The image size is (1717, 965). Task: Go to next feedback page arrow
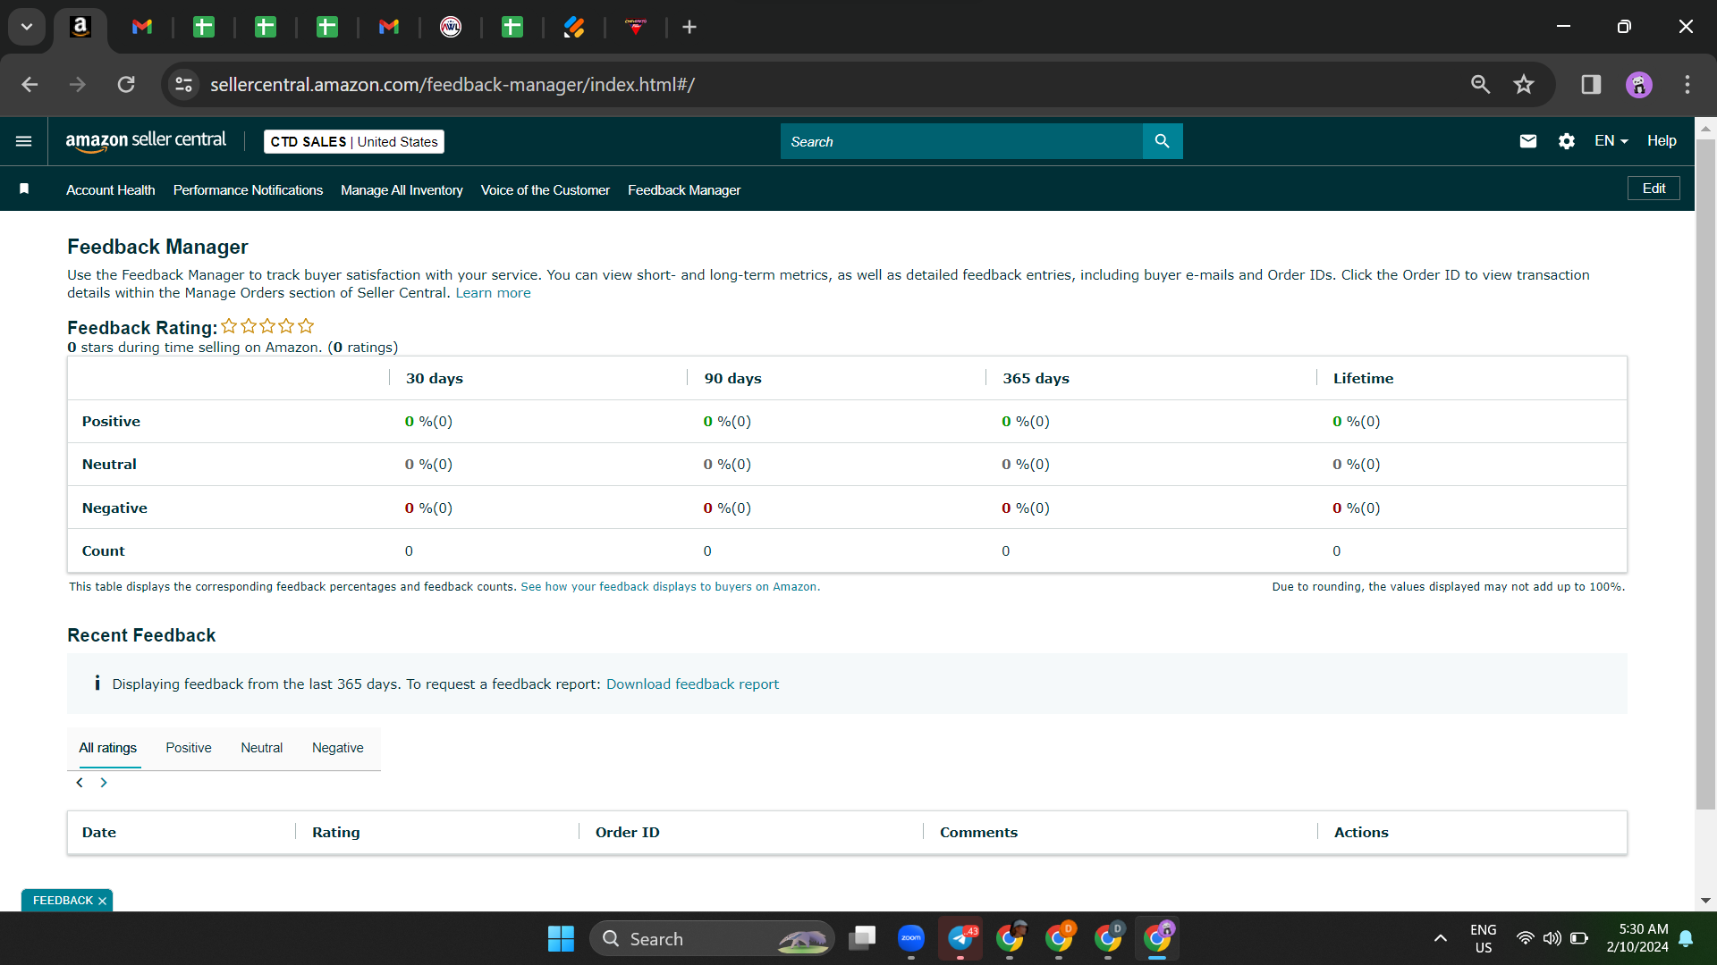click(x=104, y=783)
